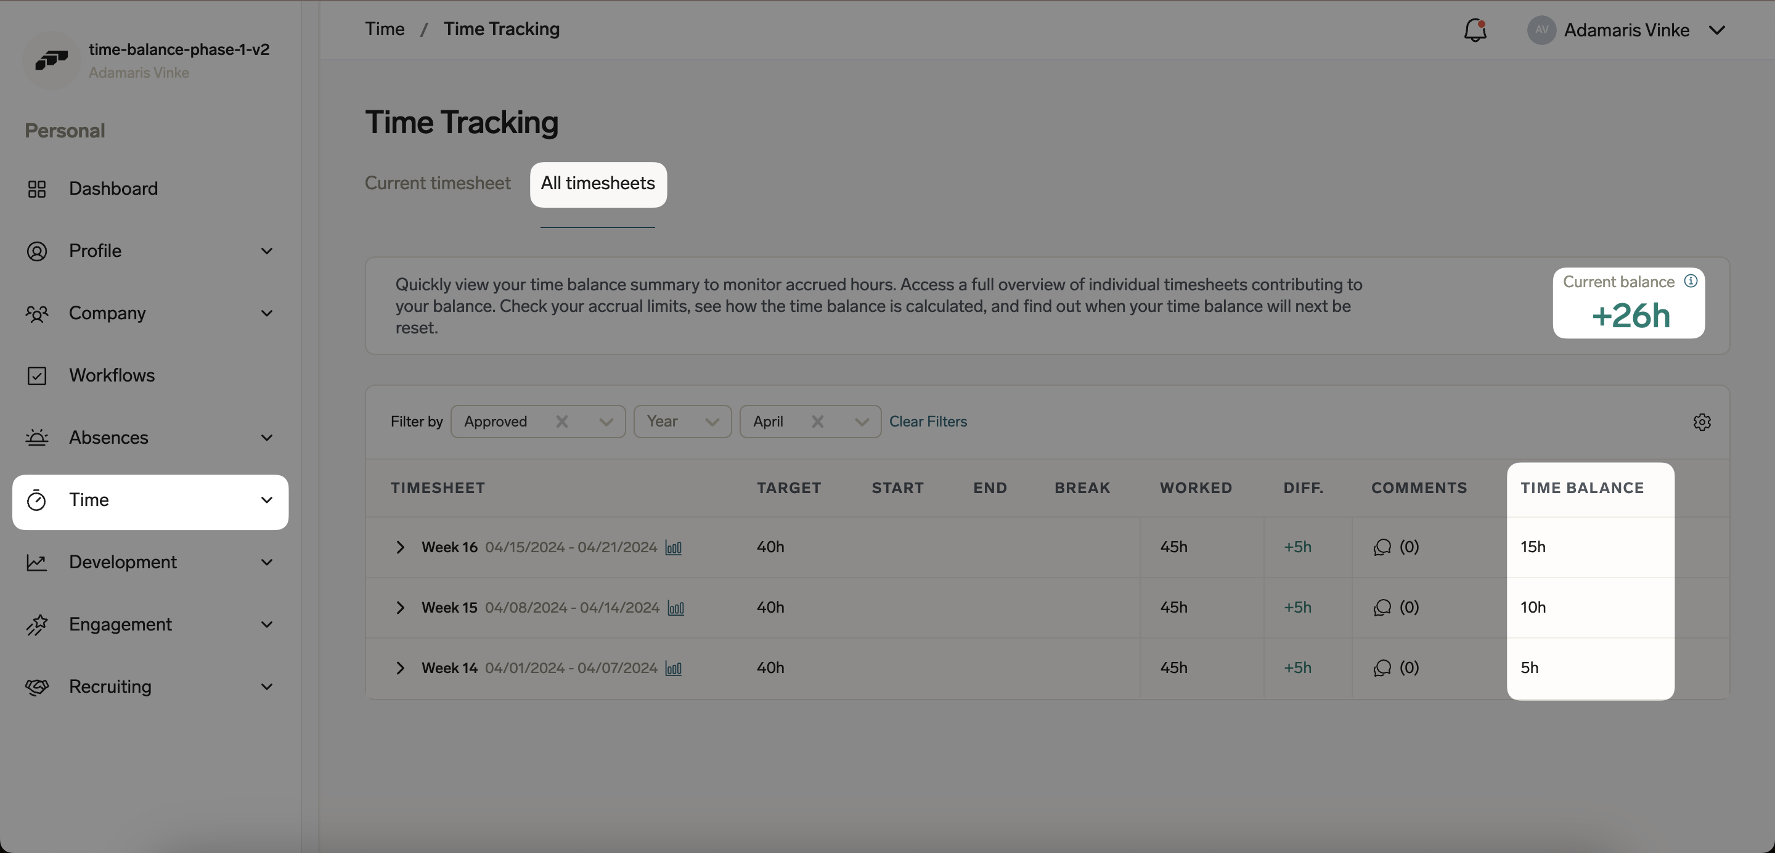Click the Clear Filters link
Screen dimensions: 1775x853
[928, 421]
